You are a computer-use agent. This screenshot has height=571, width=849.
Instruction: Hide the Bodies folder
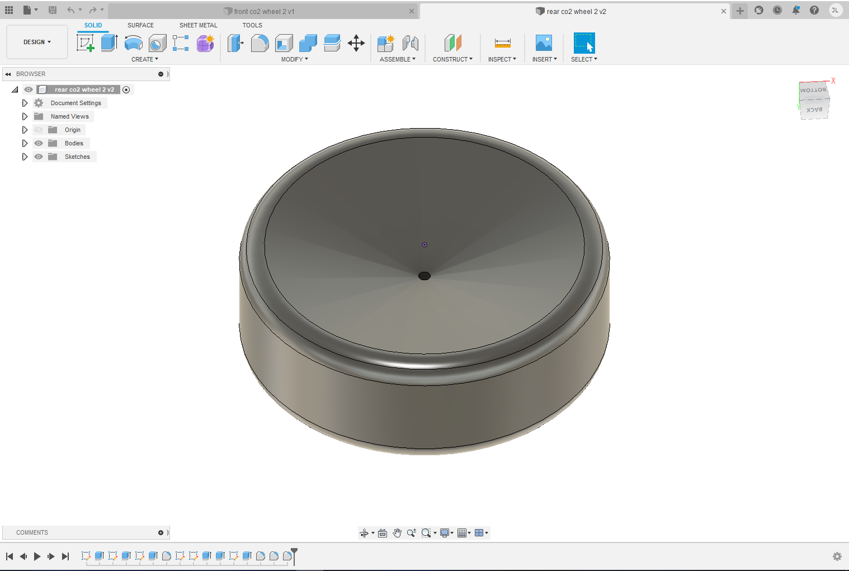(x=39, y=143)
